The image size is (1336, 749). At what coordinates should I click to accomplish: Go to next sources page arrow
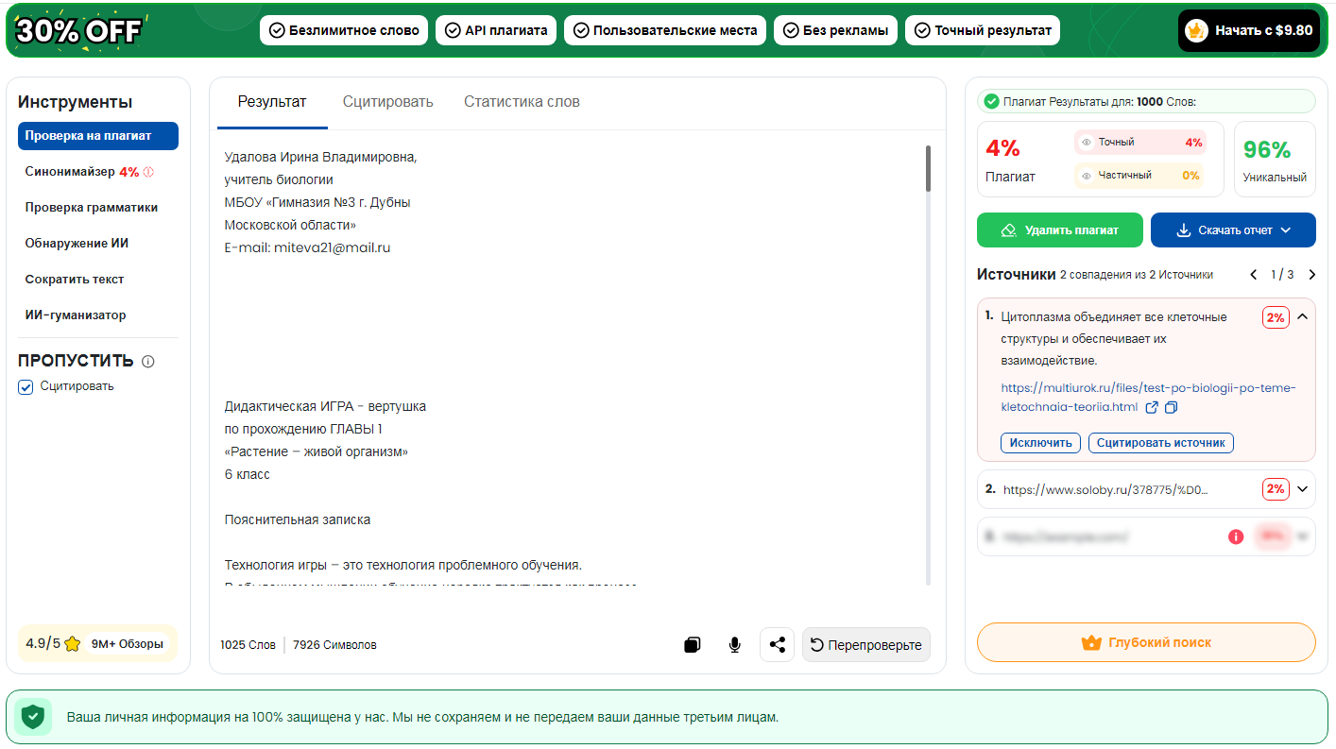pyautogui.click(x=1311, y=275)
